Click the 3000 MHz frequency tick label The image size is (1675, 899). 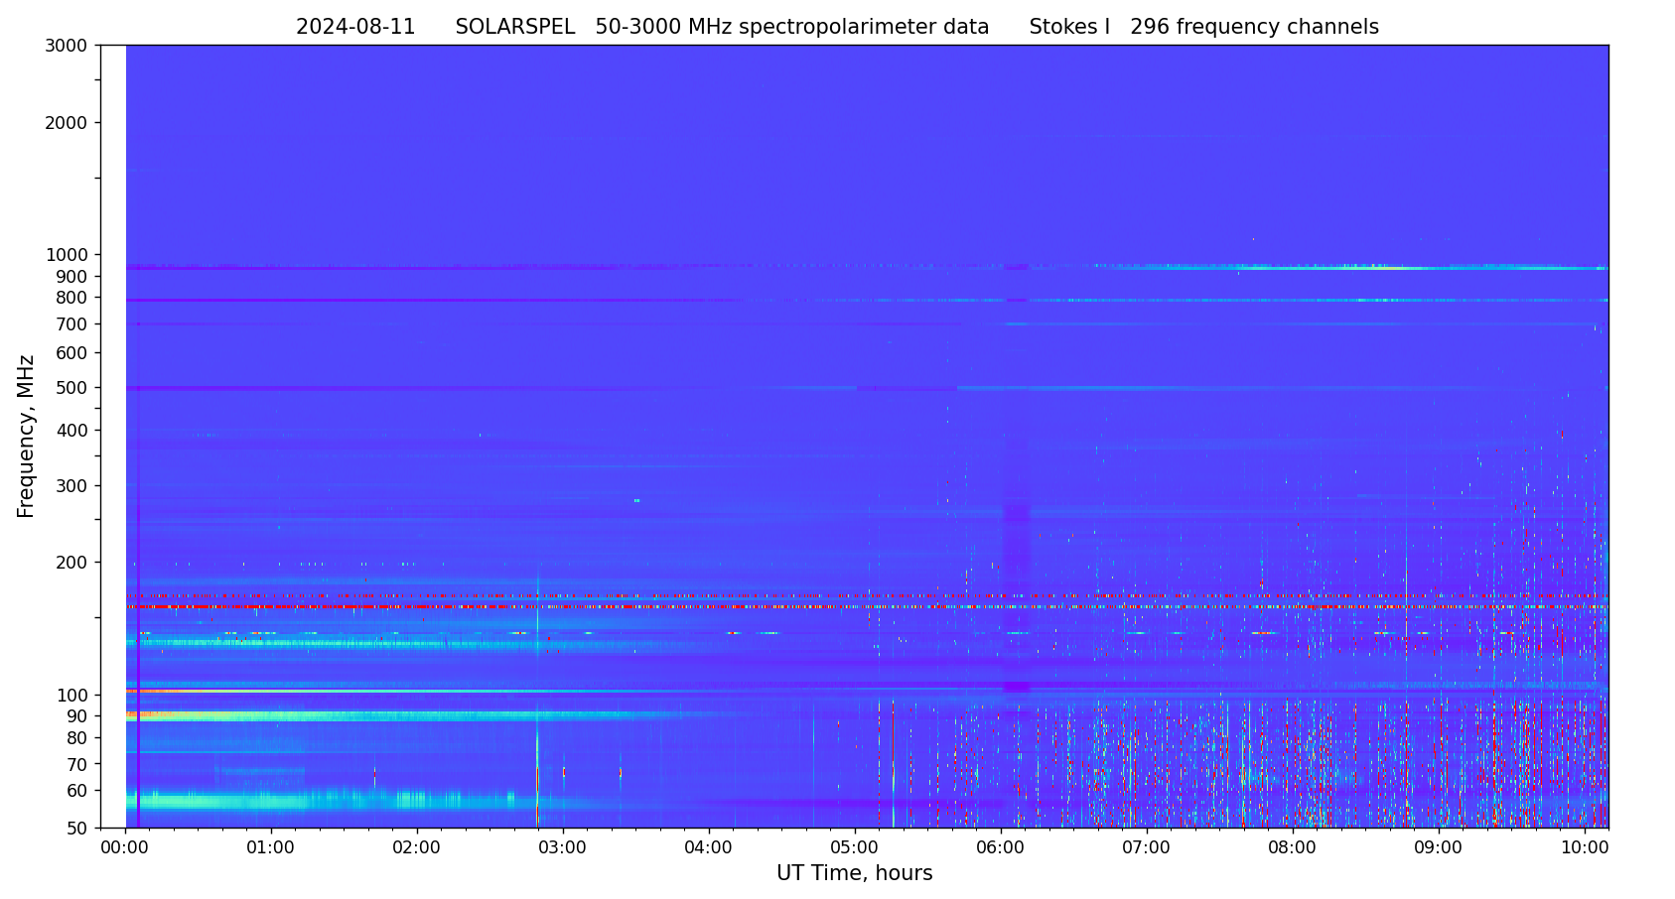68,46
